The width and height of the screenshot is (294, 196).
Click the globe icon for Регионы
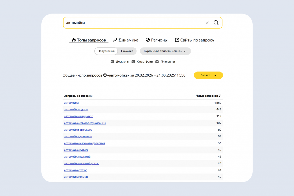pos(148,40)
